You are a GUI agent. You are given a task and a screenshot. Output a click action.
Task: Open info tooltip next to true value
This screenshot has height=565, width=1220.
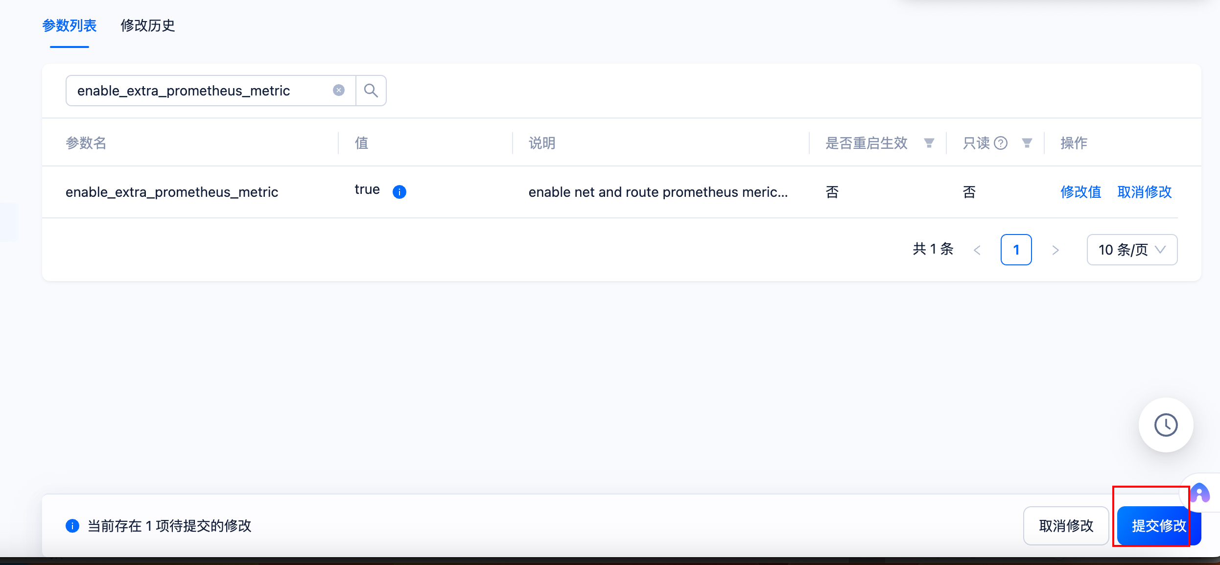[399, 192]
